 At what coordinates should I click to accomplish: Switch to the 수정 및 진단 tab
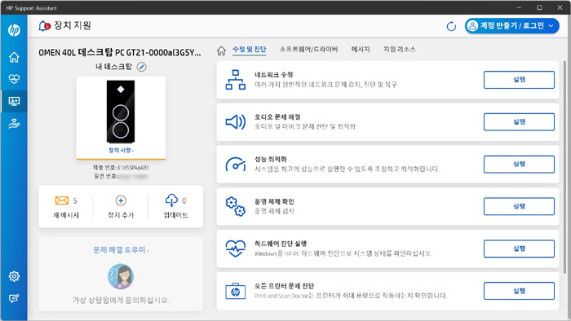250,50
